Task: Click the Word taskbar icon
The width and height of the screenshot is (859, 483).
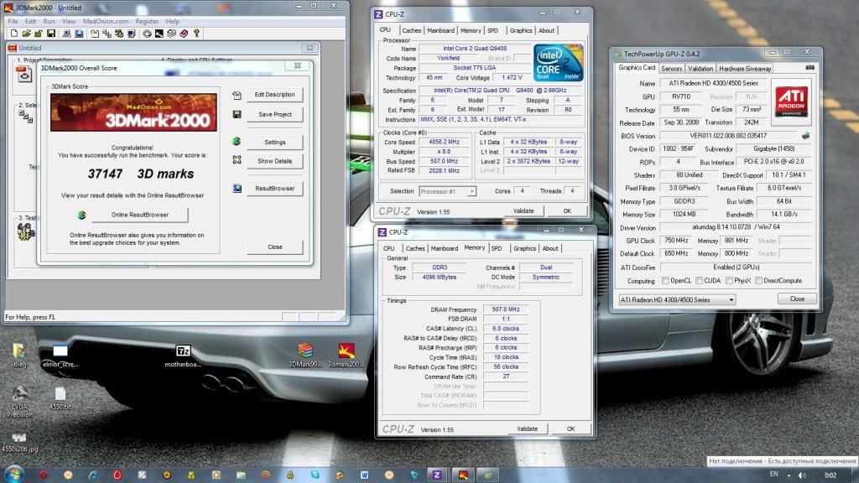Action: coord(364,475)
